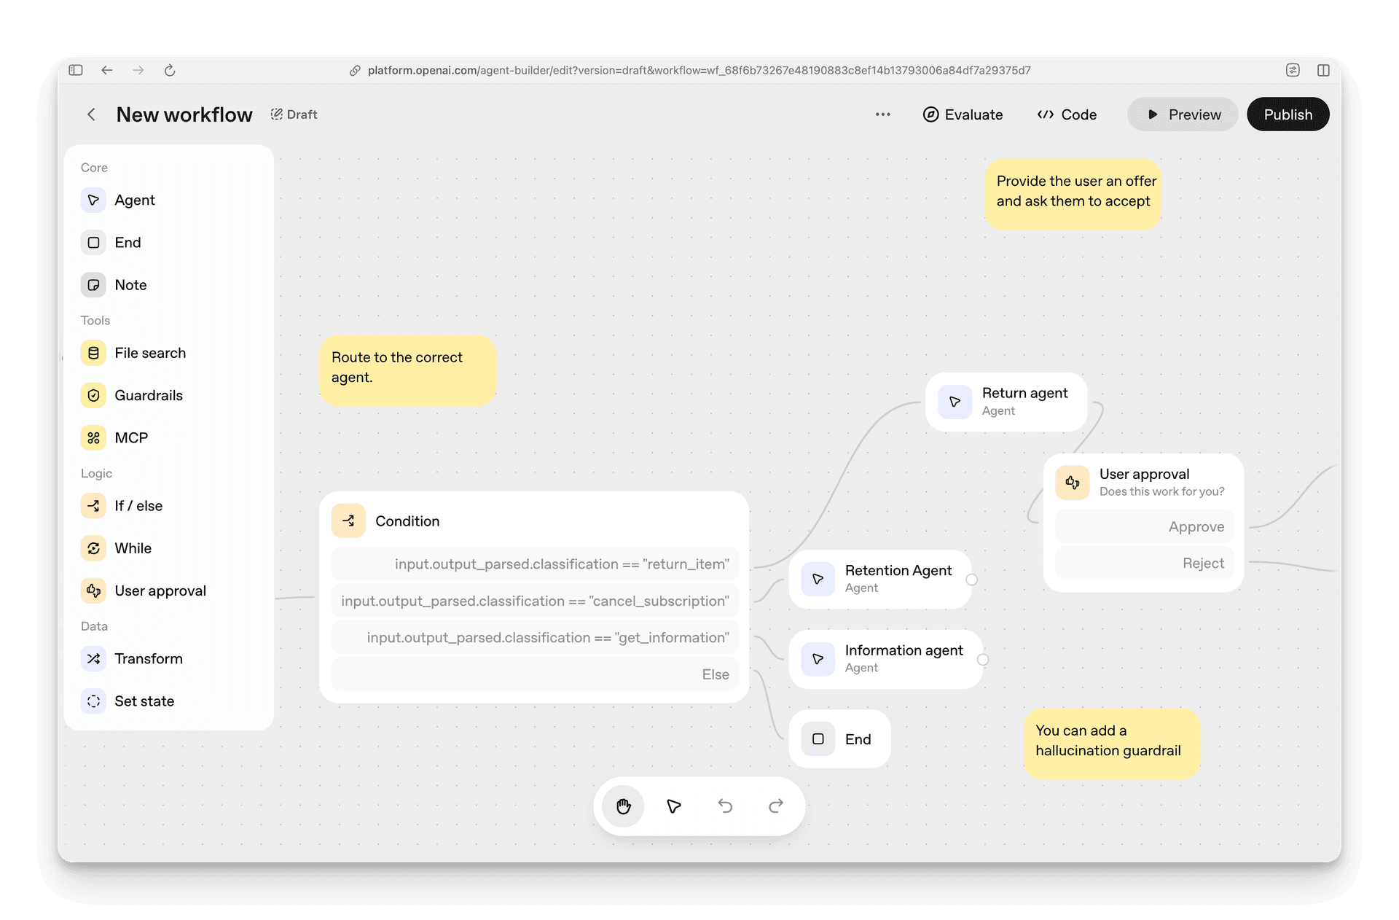1399x920 pixels.
Task: Open the more options menu
Action: (x=882, y=114)
